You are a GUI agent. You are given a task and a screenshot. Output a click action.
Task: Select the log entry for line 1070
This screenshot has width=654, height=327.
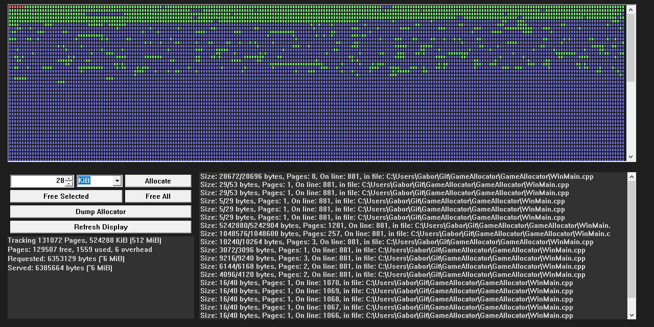[x=358, y=283]
